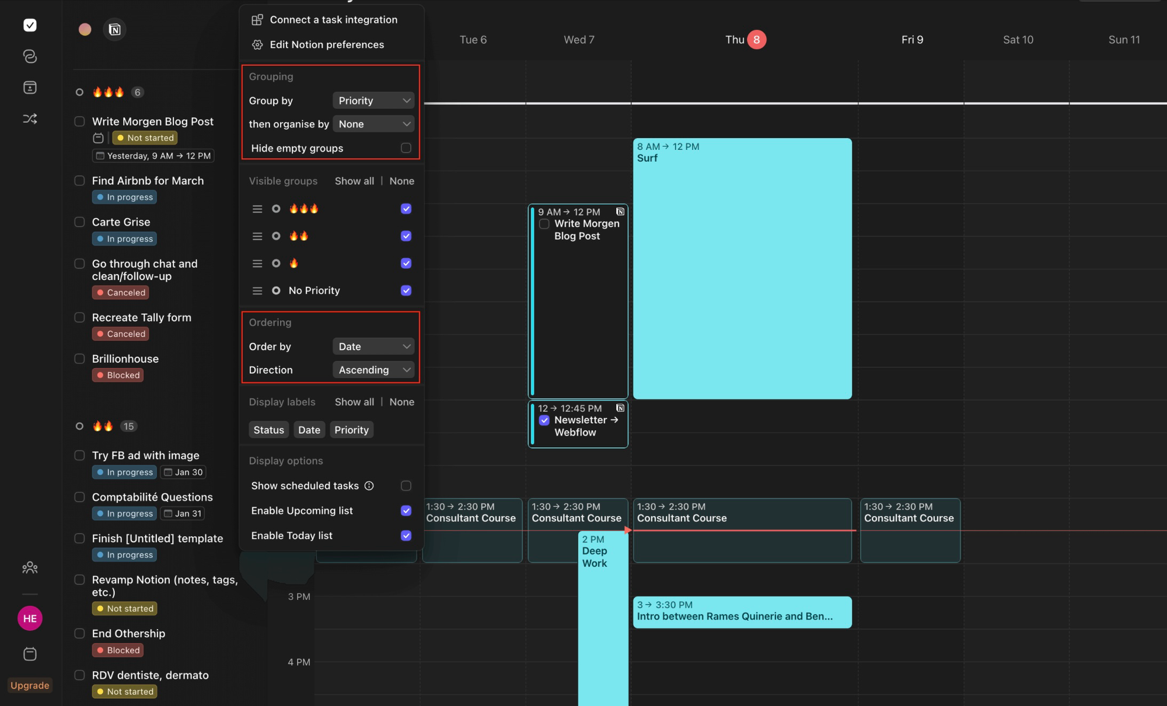The width and height of the screenshot is (1167, 706).
Task: Disable the Enable Upcoming list checkbox
Action: coord(406,511)
